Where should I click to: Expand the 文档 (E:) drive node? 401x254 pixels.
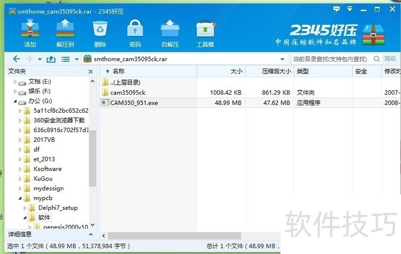point(15,82)
